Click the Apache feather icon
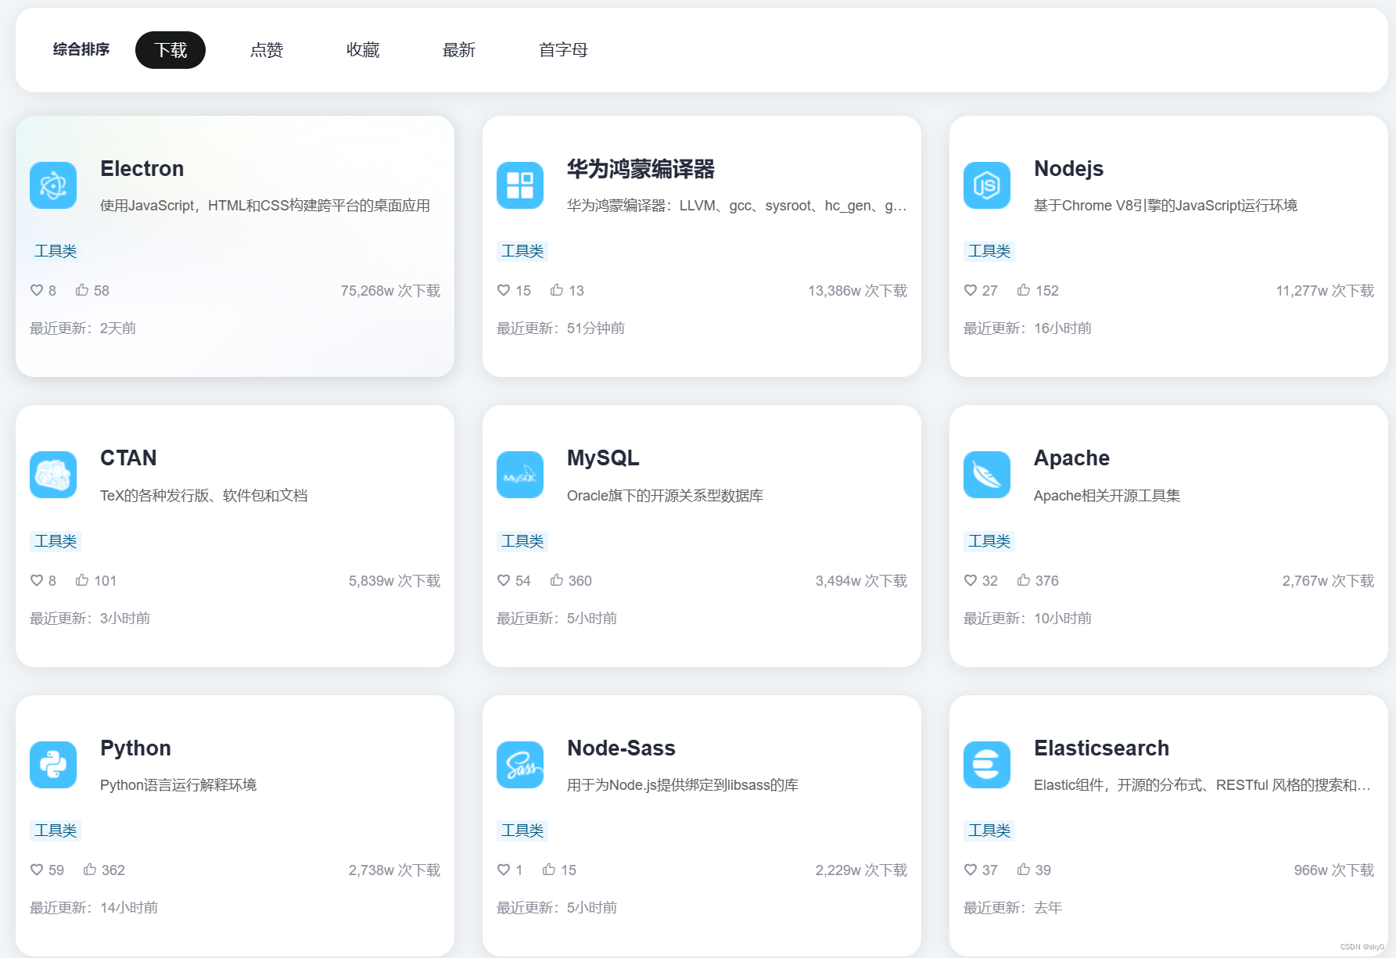The width and height of the screenshot is (1396, 958). (x=987, y=475)
